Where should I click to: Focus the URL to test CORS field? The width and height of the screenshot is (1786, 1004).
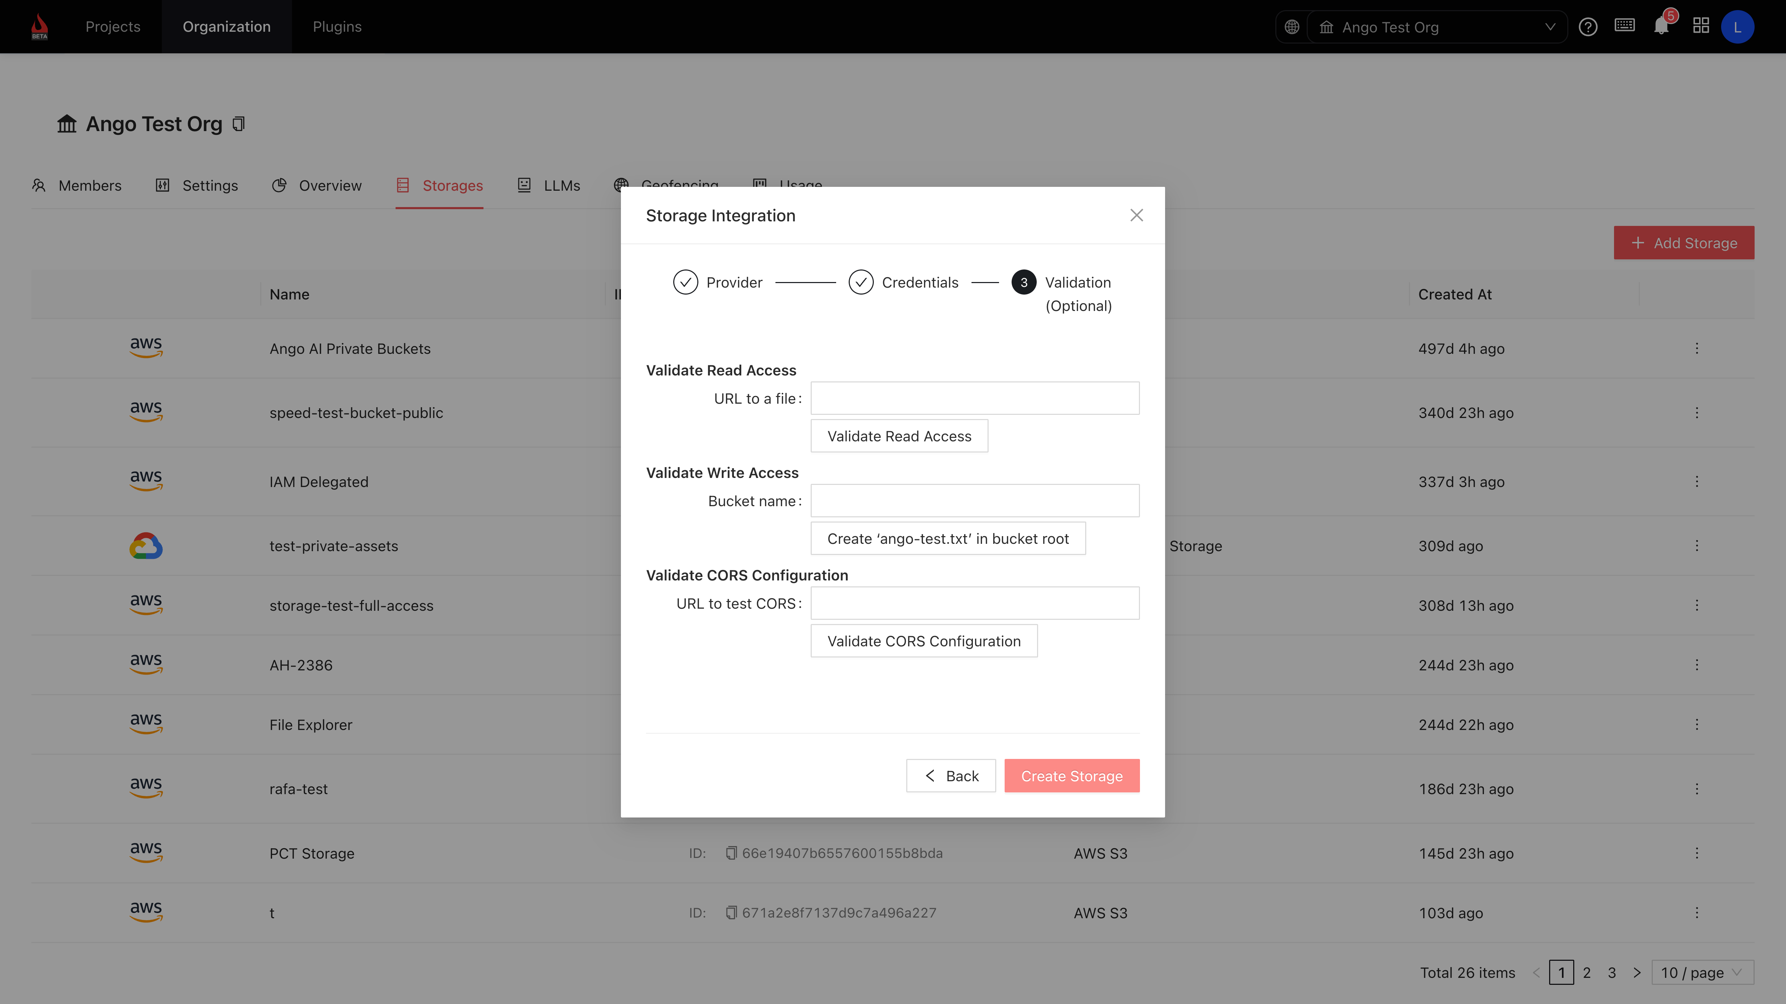tap(975, 603)
